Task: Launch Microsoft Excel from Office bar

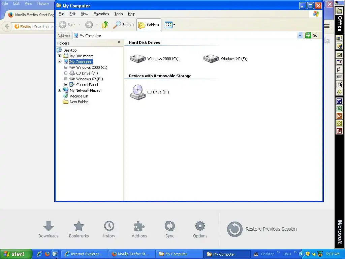Action: tap(339, 109)
